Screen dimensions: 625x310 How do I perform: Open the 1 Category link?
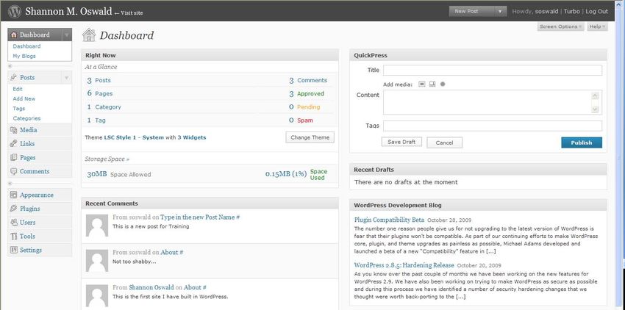click(104, 107)
